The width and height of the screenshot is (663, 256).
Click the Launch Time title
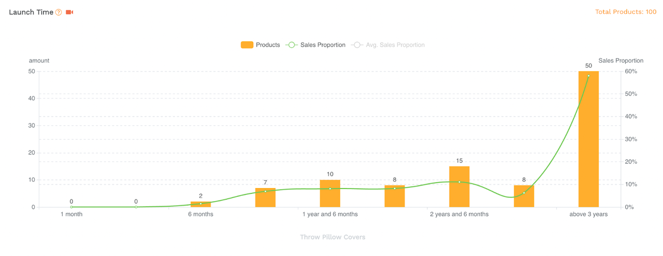(31, 12)
